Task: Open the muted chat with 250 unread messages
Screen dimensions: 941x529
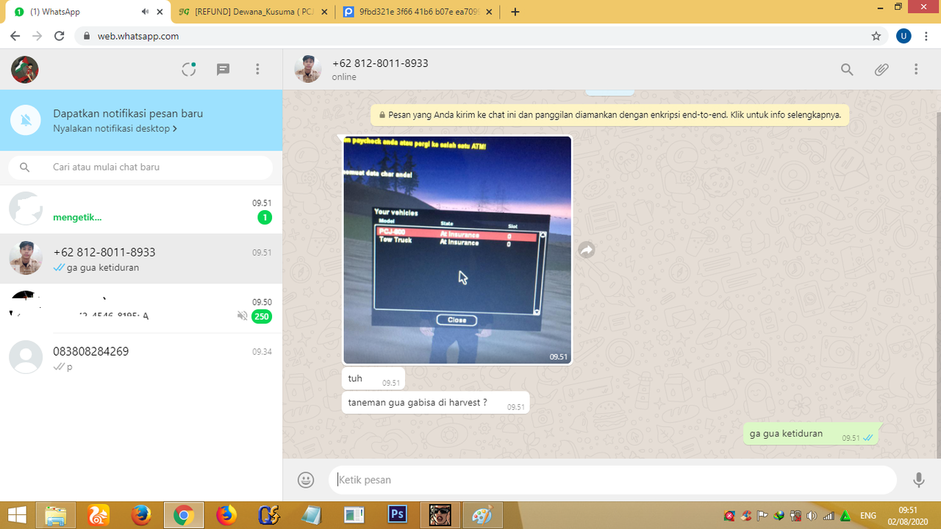Action: click(x=141, y=309)
